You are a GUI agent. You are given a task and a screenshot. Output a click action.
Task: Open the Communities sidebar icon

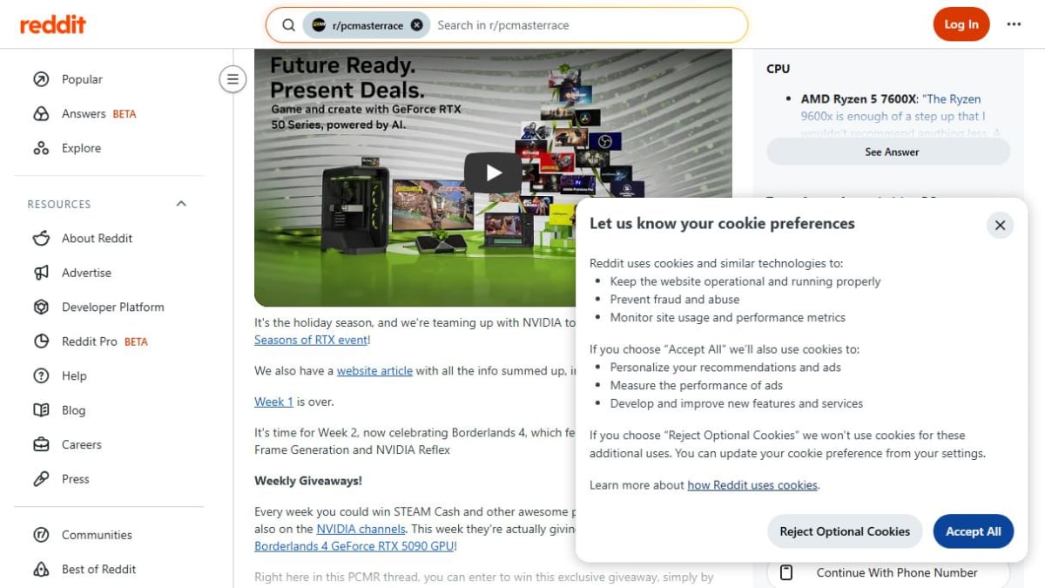[41, 535]
